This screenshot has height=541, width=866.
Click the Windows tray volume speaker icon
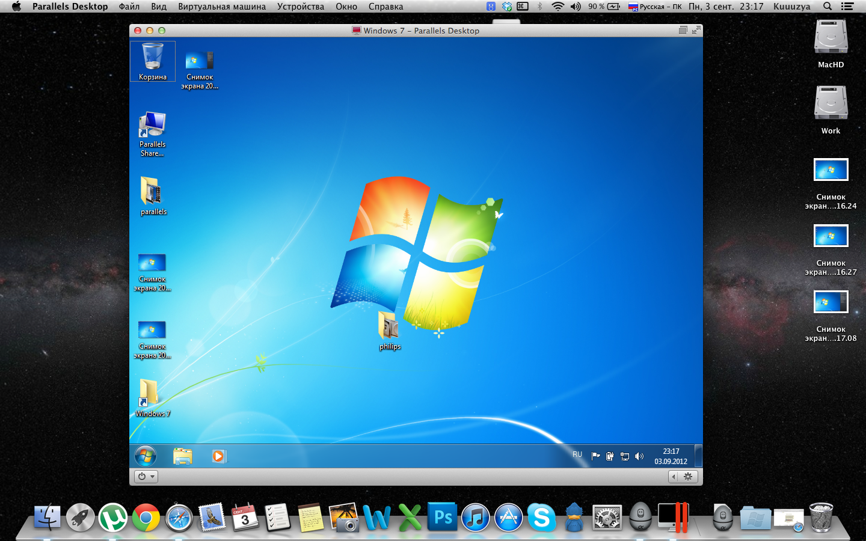(639, 456)
